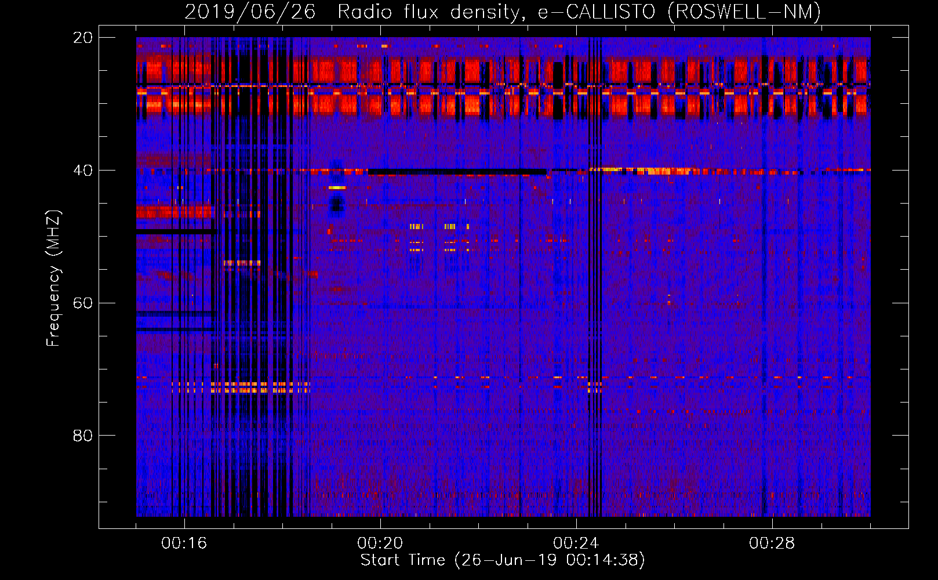Image resolution: width=938 pixels, height=580 pixels.
Task: Click the 00:20 time tick label
Action: click(380, 543)
